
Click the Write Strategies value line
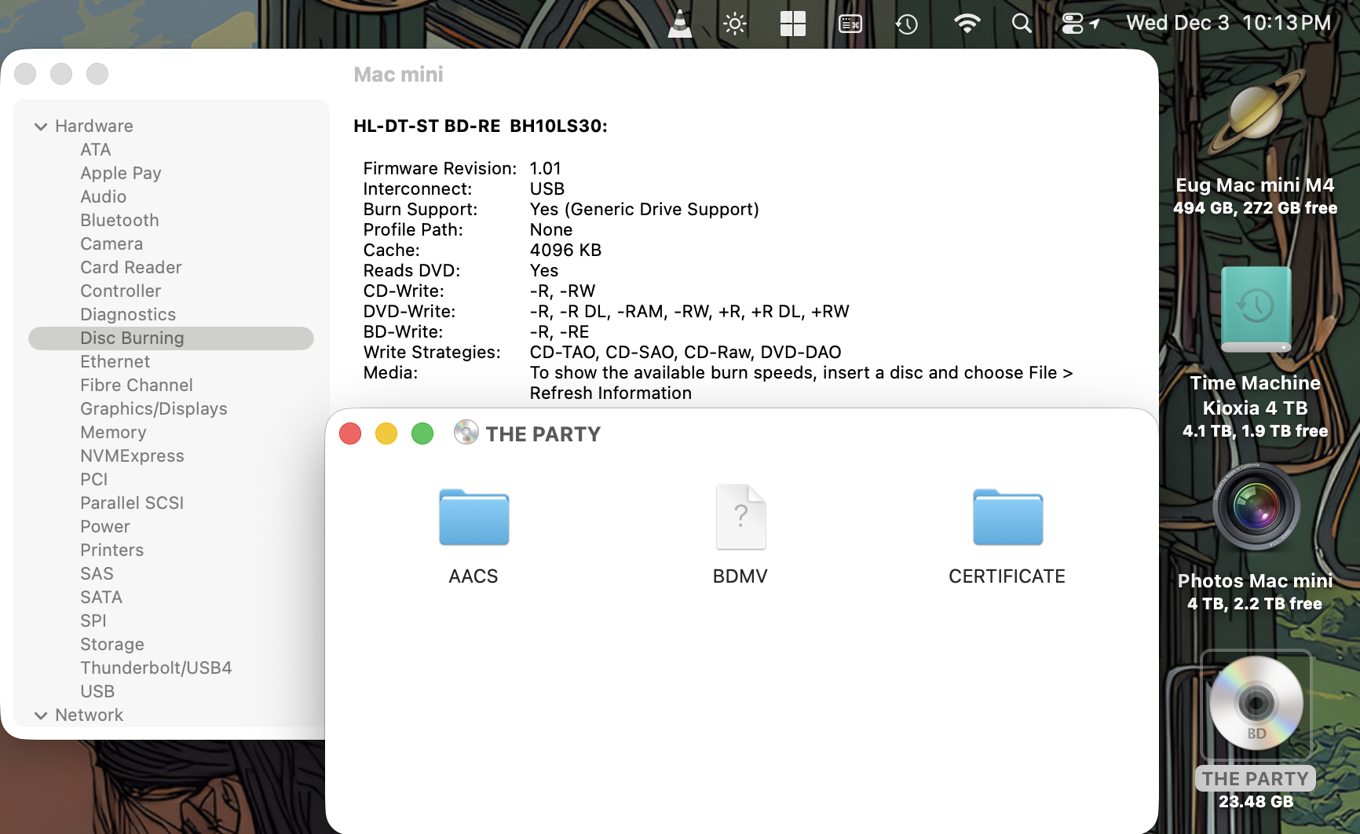[x=685, y=352]
